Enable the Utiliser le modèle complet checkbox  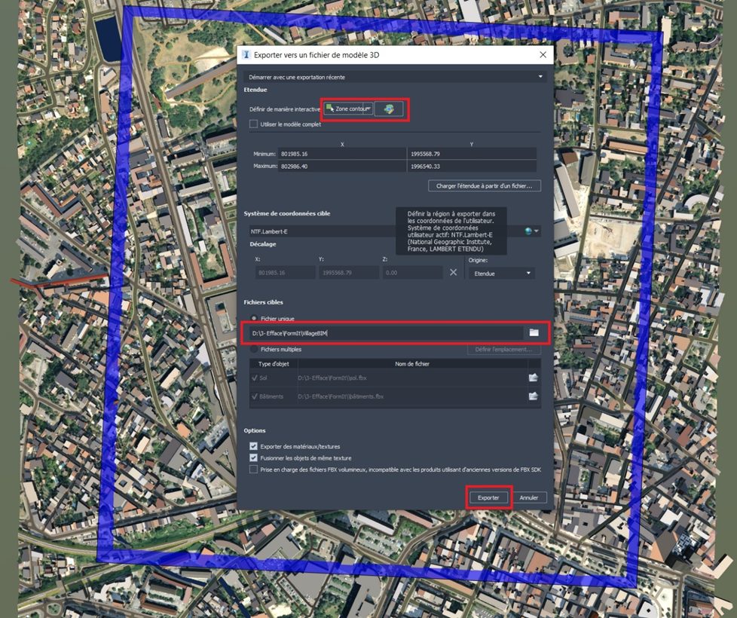[254, 124]
